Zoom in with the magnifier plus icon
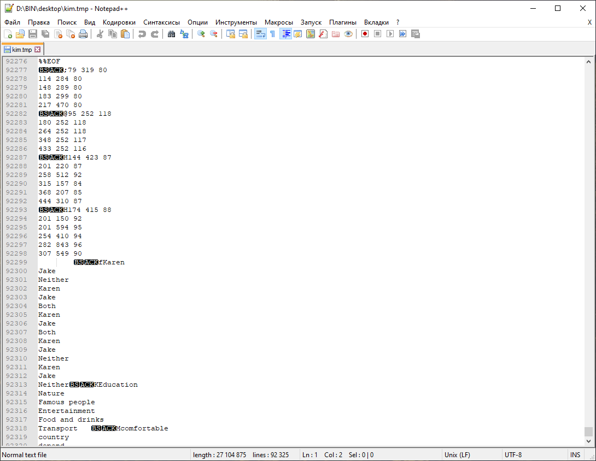The height and width of the screenshot is (461, 596). (x=201, y=34)
